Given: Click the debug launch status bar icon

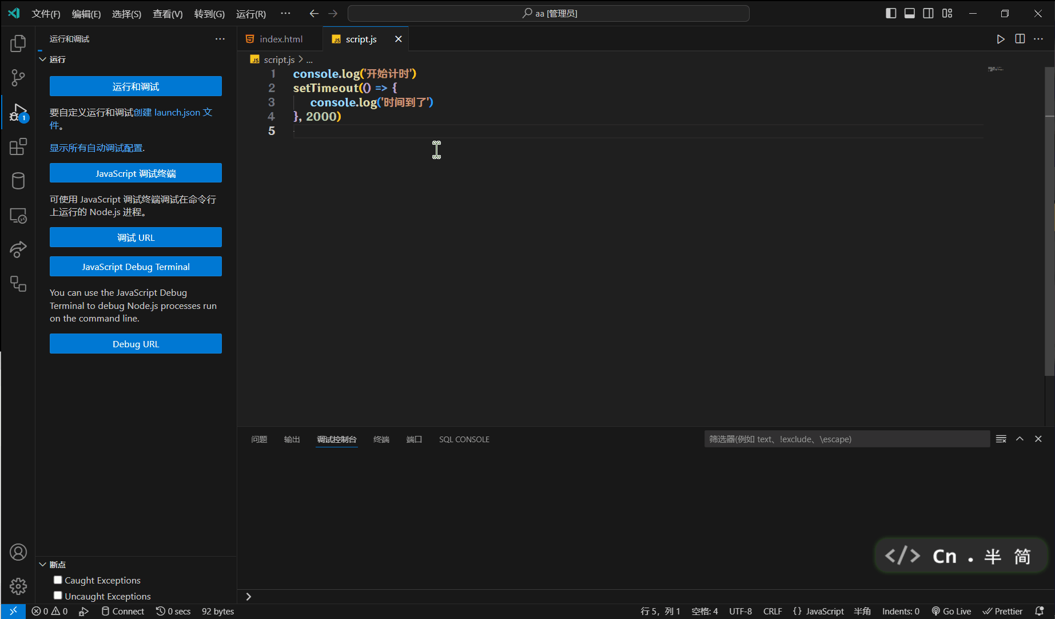Looking at the screenshot, I should (83, 611).
